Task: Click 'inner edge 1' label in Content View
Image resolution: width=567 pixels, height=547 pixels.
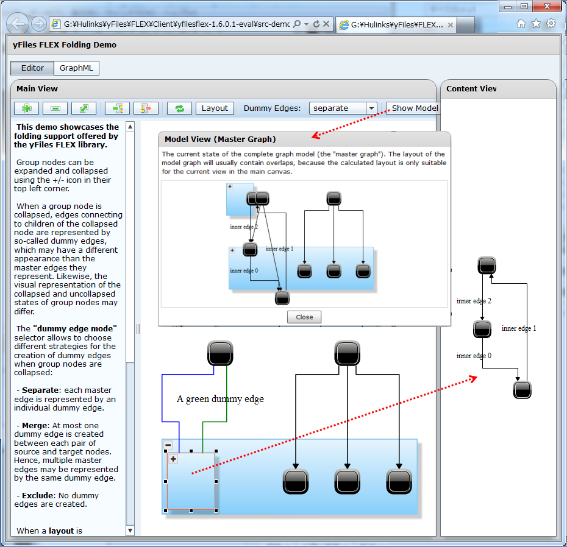Action: click(519, 328)
